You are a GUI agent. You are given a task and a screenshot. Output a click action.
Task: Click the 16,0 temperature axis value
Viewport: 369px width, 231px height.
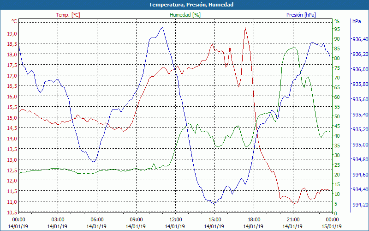click(x=12, y=97)
